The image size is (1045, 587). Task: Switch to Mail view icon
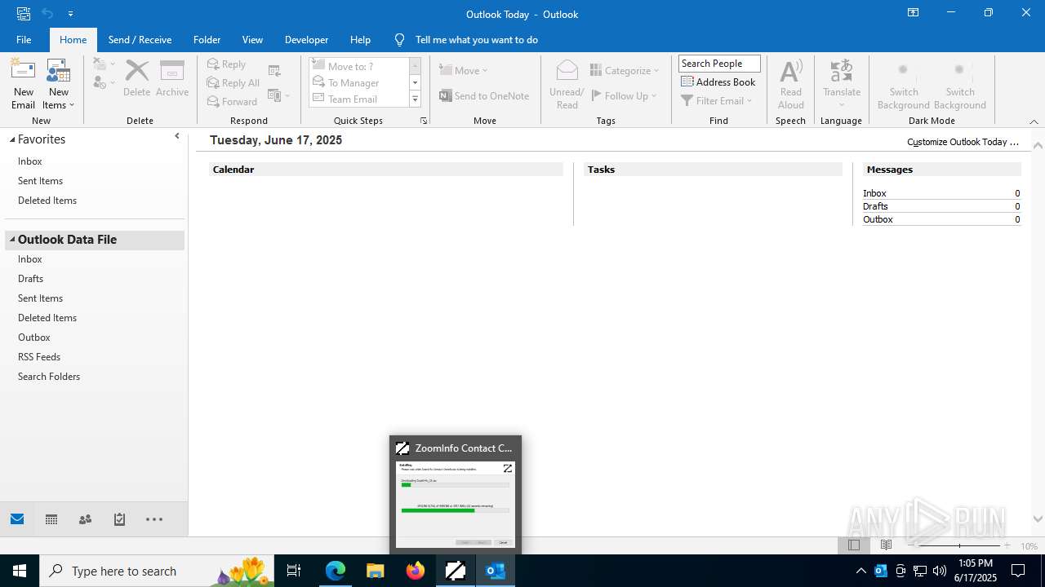[17, 519]
